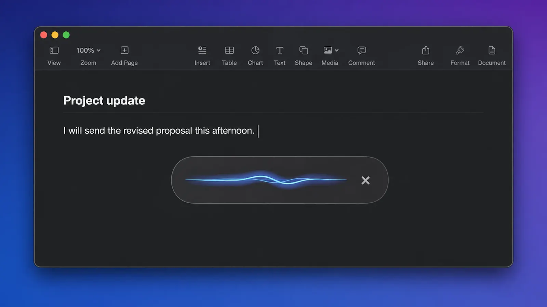Click the Project update heading
Image resolution: width=547 pixels, height=307 pixels.
(104, 101)
